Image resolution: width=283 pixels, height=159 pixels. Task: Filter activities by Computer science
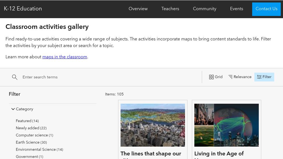[34, 135]
